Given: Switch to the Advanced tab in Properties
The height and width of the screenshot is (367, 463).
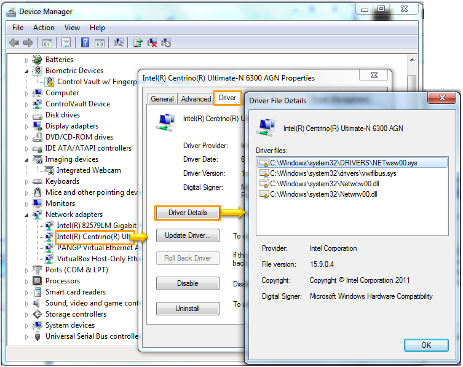Looking at the screenshot, I should pyautogui.click(x=196, y=99).
